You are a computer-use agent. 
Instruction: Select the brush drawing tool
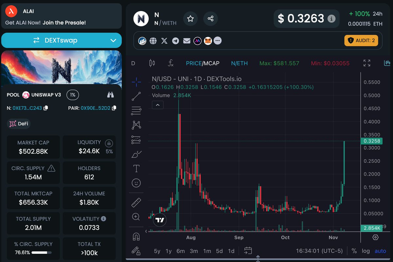pos(136,154)
